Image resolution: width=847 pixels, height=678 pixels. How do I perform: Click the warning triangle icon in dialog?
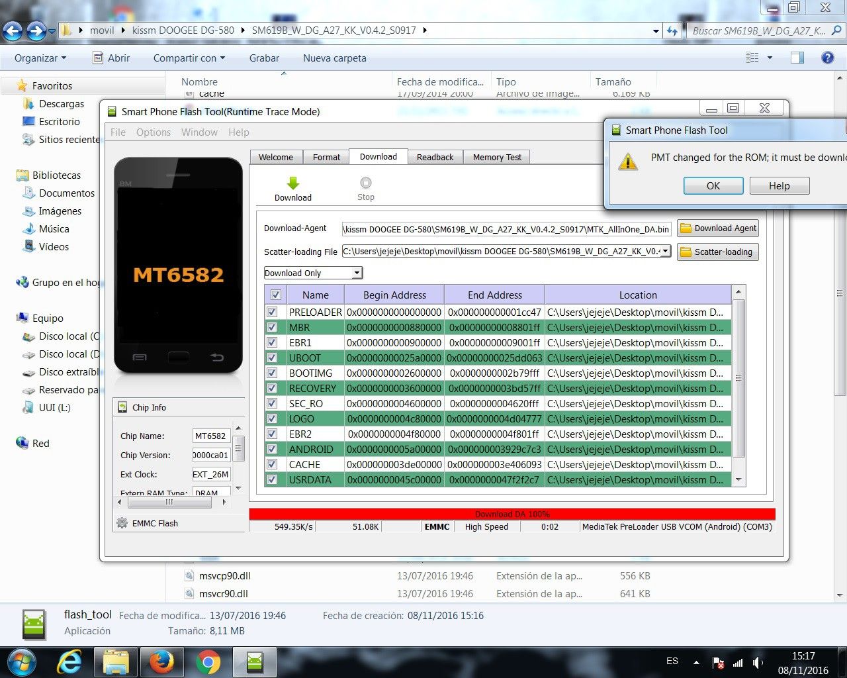(627, 161)
